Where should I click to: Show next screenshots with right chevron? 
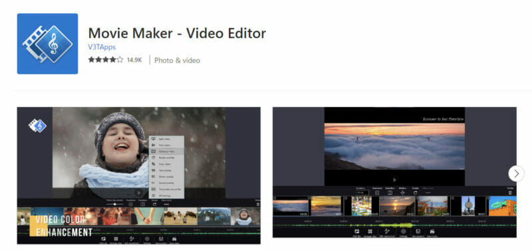(x=516, y=174)
